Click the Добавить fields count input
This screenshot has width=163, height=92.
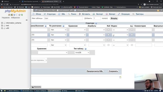97,18
